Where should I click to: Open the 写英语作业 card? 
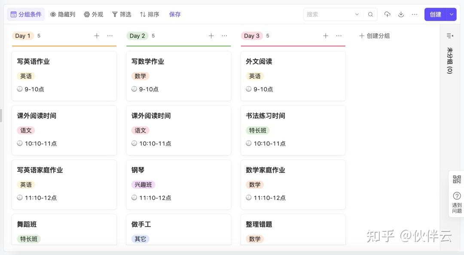pos(64,76)
